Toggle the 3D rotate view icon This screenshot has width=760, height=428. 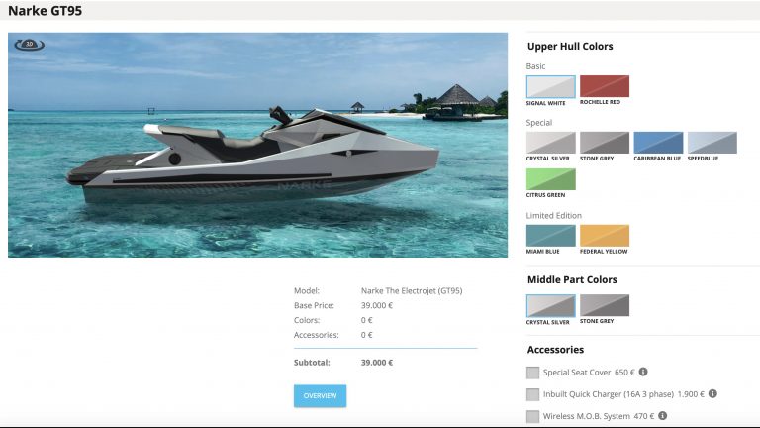pos(30,45)
